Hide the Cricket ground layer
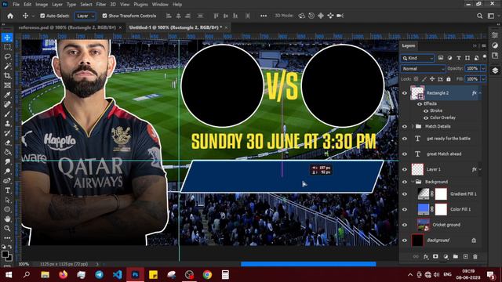502x282 pixels. tap(405, 225)
